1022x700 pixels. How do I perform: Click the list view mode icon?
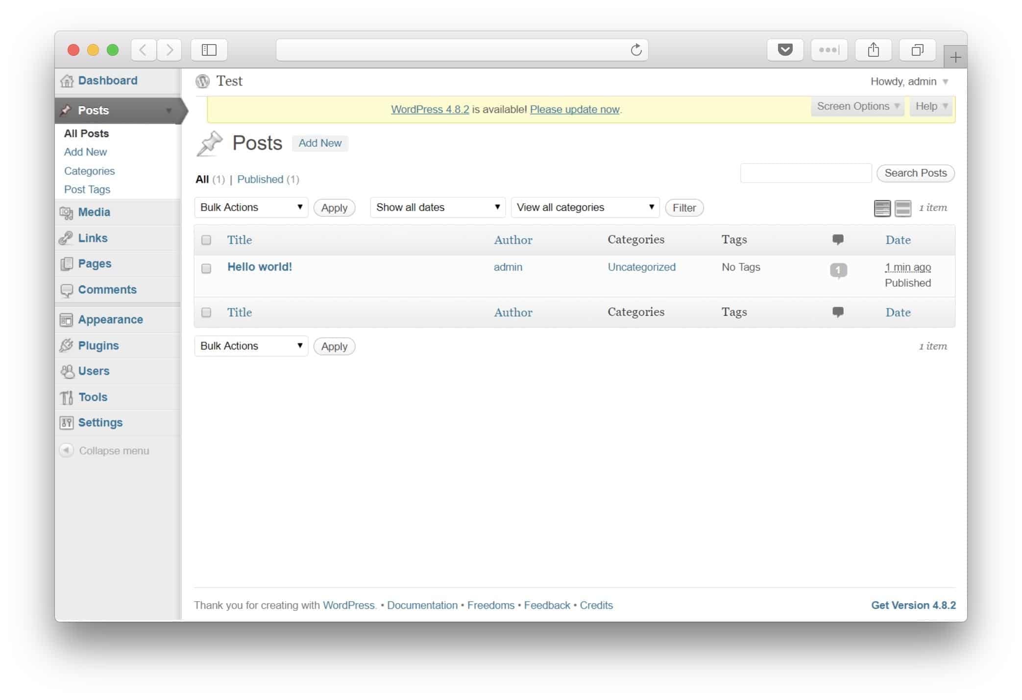(882, 208)
